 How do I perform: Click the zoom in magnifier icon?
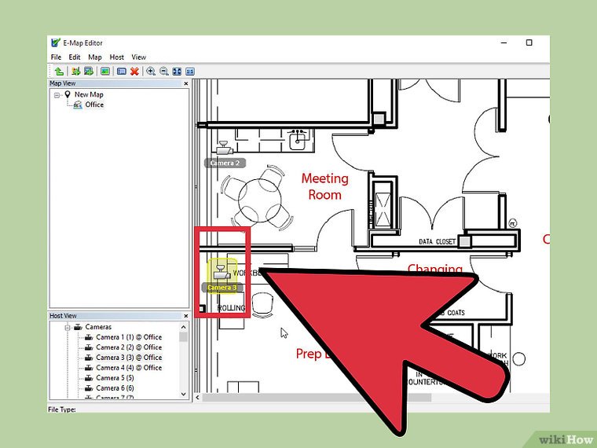(x=151, y=71)
